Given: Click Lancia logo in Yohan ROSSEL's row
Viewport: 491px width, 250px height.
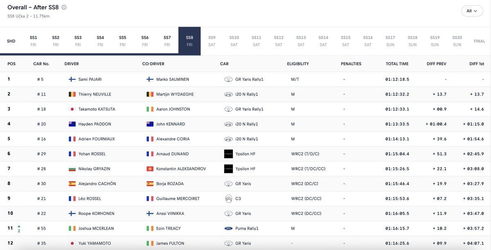Looking at the screenshot, I should point(228,154).
